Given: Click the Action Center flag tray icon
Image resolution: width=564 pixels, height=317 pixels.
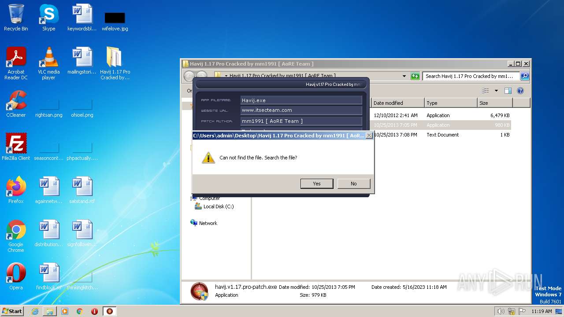Looking at the screenshot, I should pyautogui.click(x=521, y=311).
